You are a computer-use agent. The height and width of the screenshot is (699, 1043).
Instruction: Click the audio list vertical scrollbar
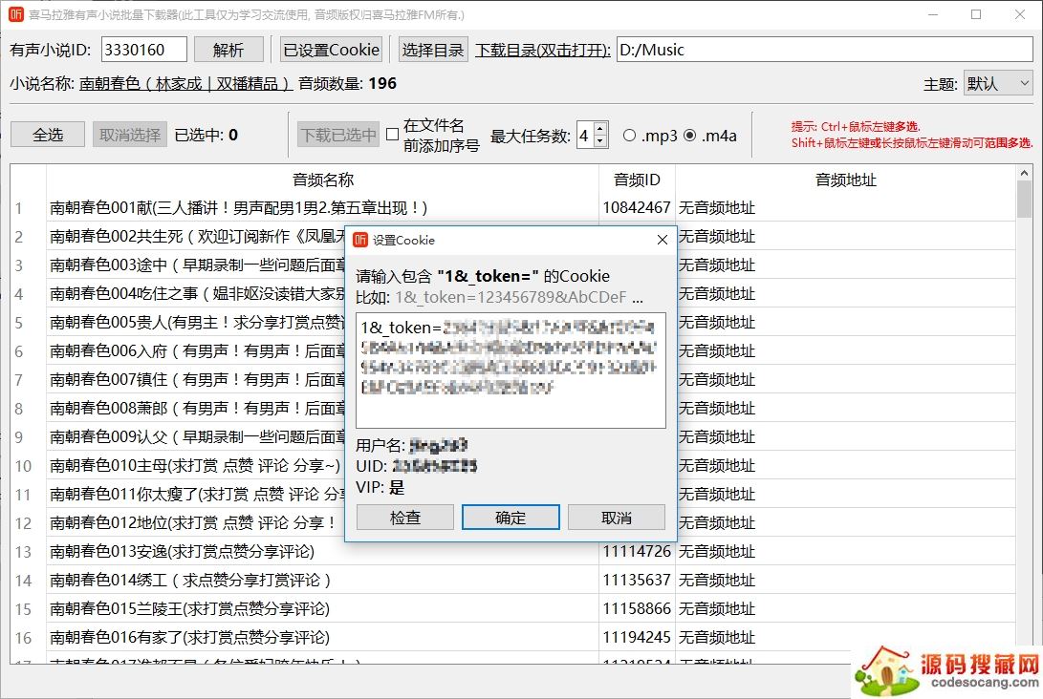(1024, 382)
